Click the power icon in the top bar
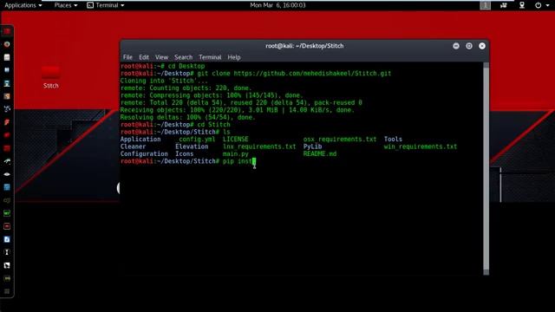The width and height of the screenshot is (555, 312). click(x=538, y=5)
